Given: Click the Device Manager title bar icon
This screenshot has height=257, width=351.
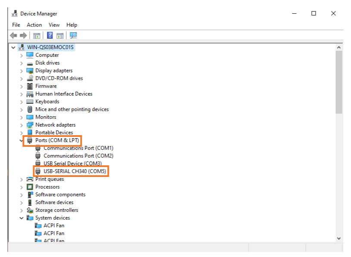Looking at the screenshot, I should click(x=15, y=13).
